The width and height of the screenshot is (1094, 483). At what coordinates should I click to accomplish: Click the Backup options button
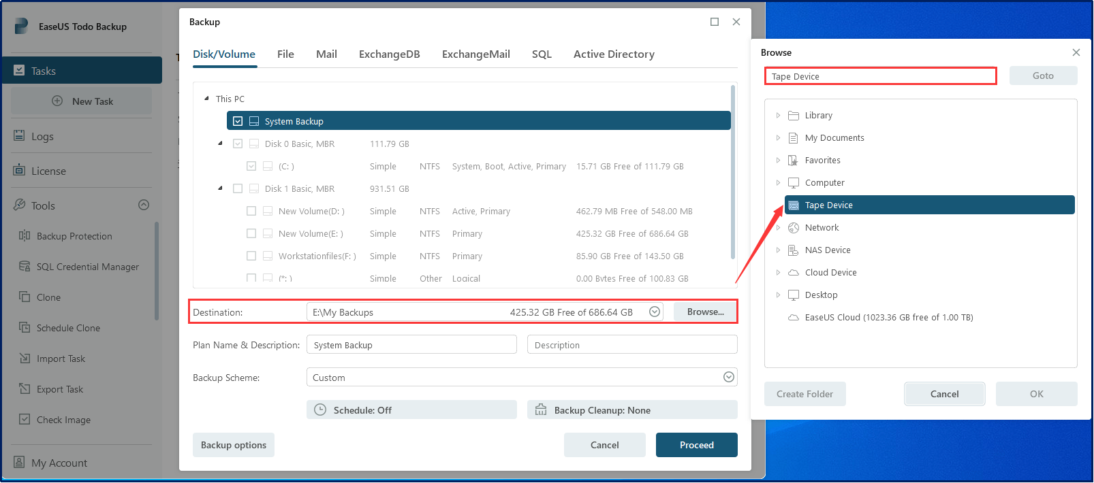click(234, 445)
